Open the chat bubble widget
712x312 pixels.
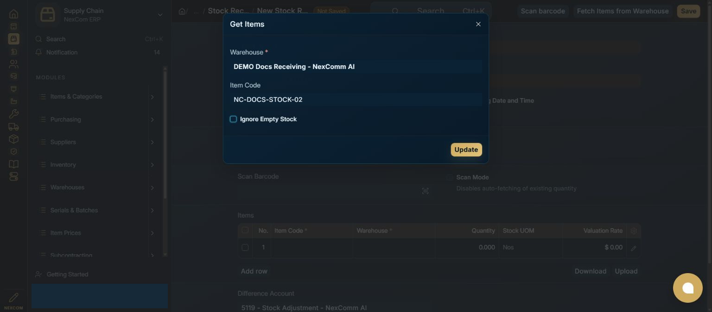(x=688, y=288)
